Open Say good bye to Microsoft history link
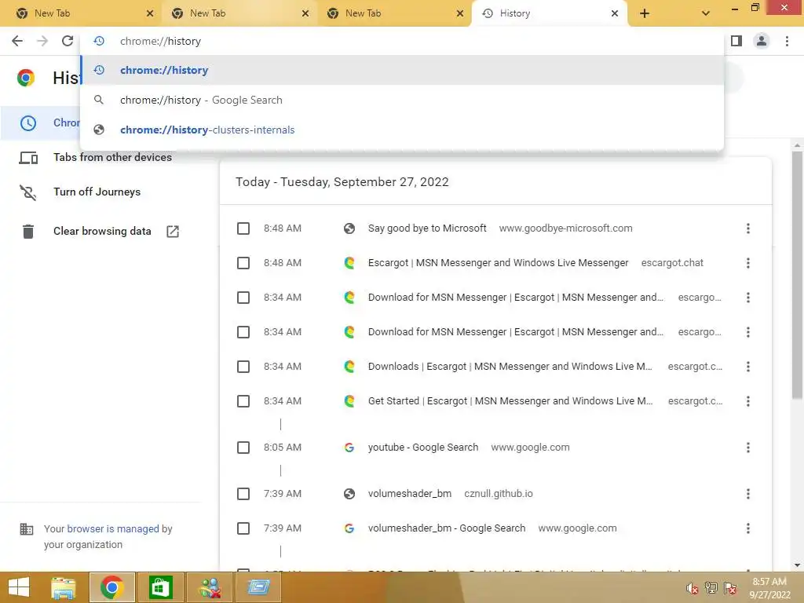The height and width of the screenshot is (603, 804). pos(427,228)
